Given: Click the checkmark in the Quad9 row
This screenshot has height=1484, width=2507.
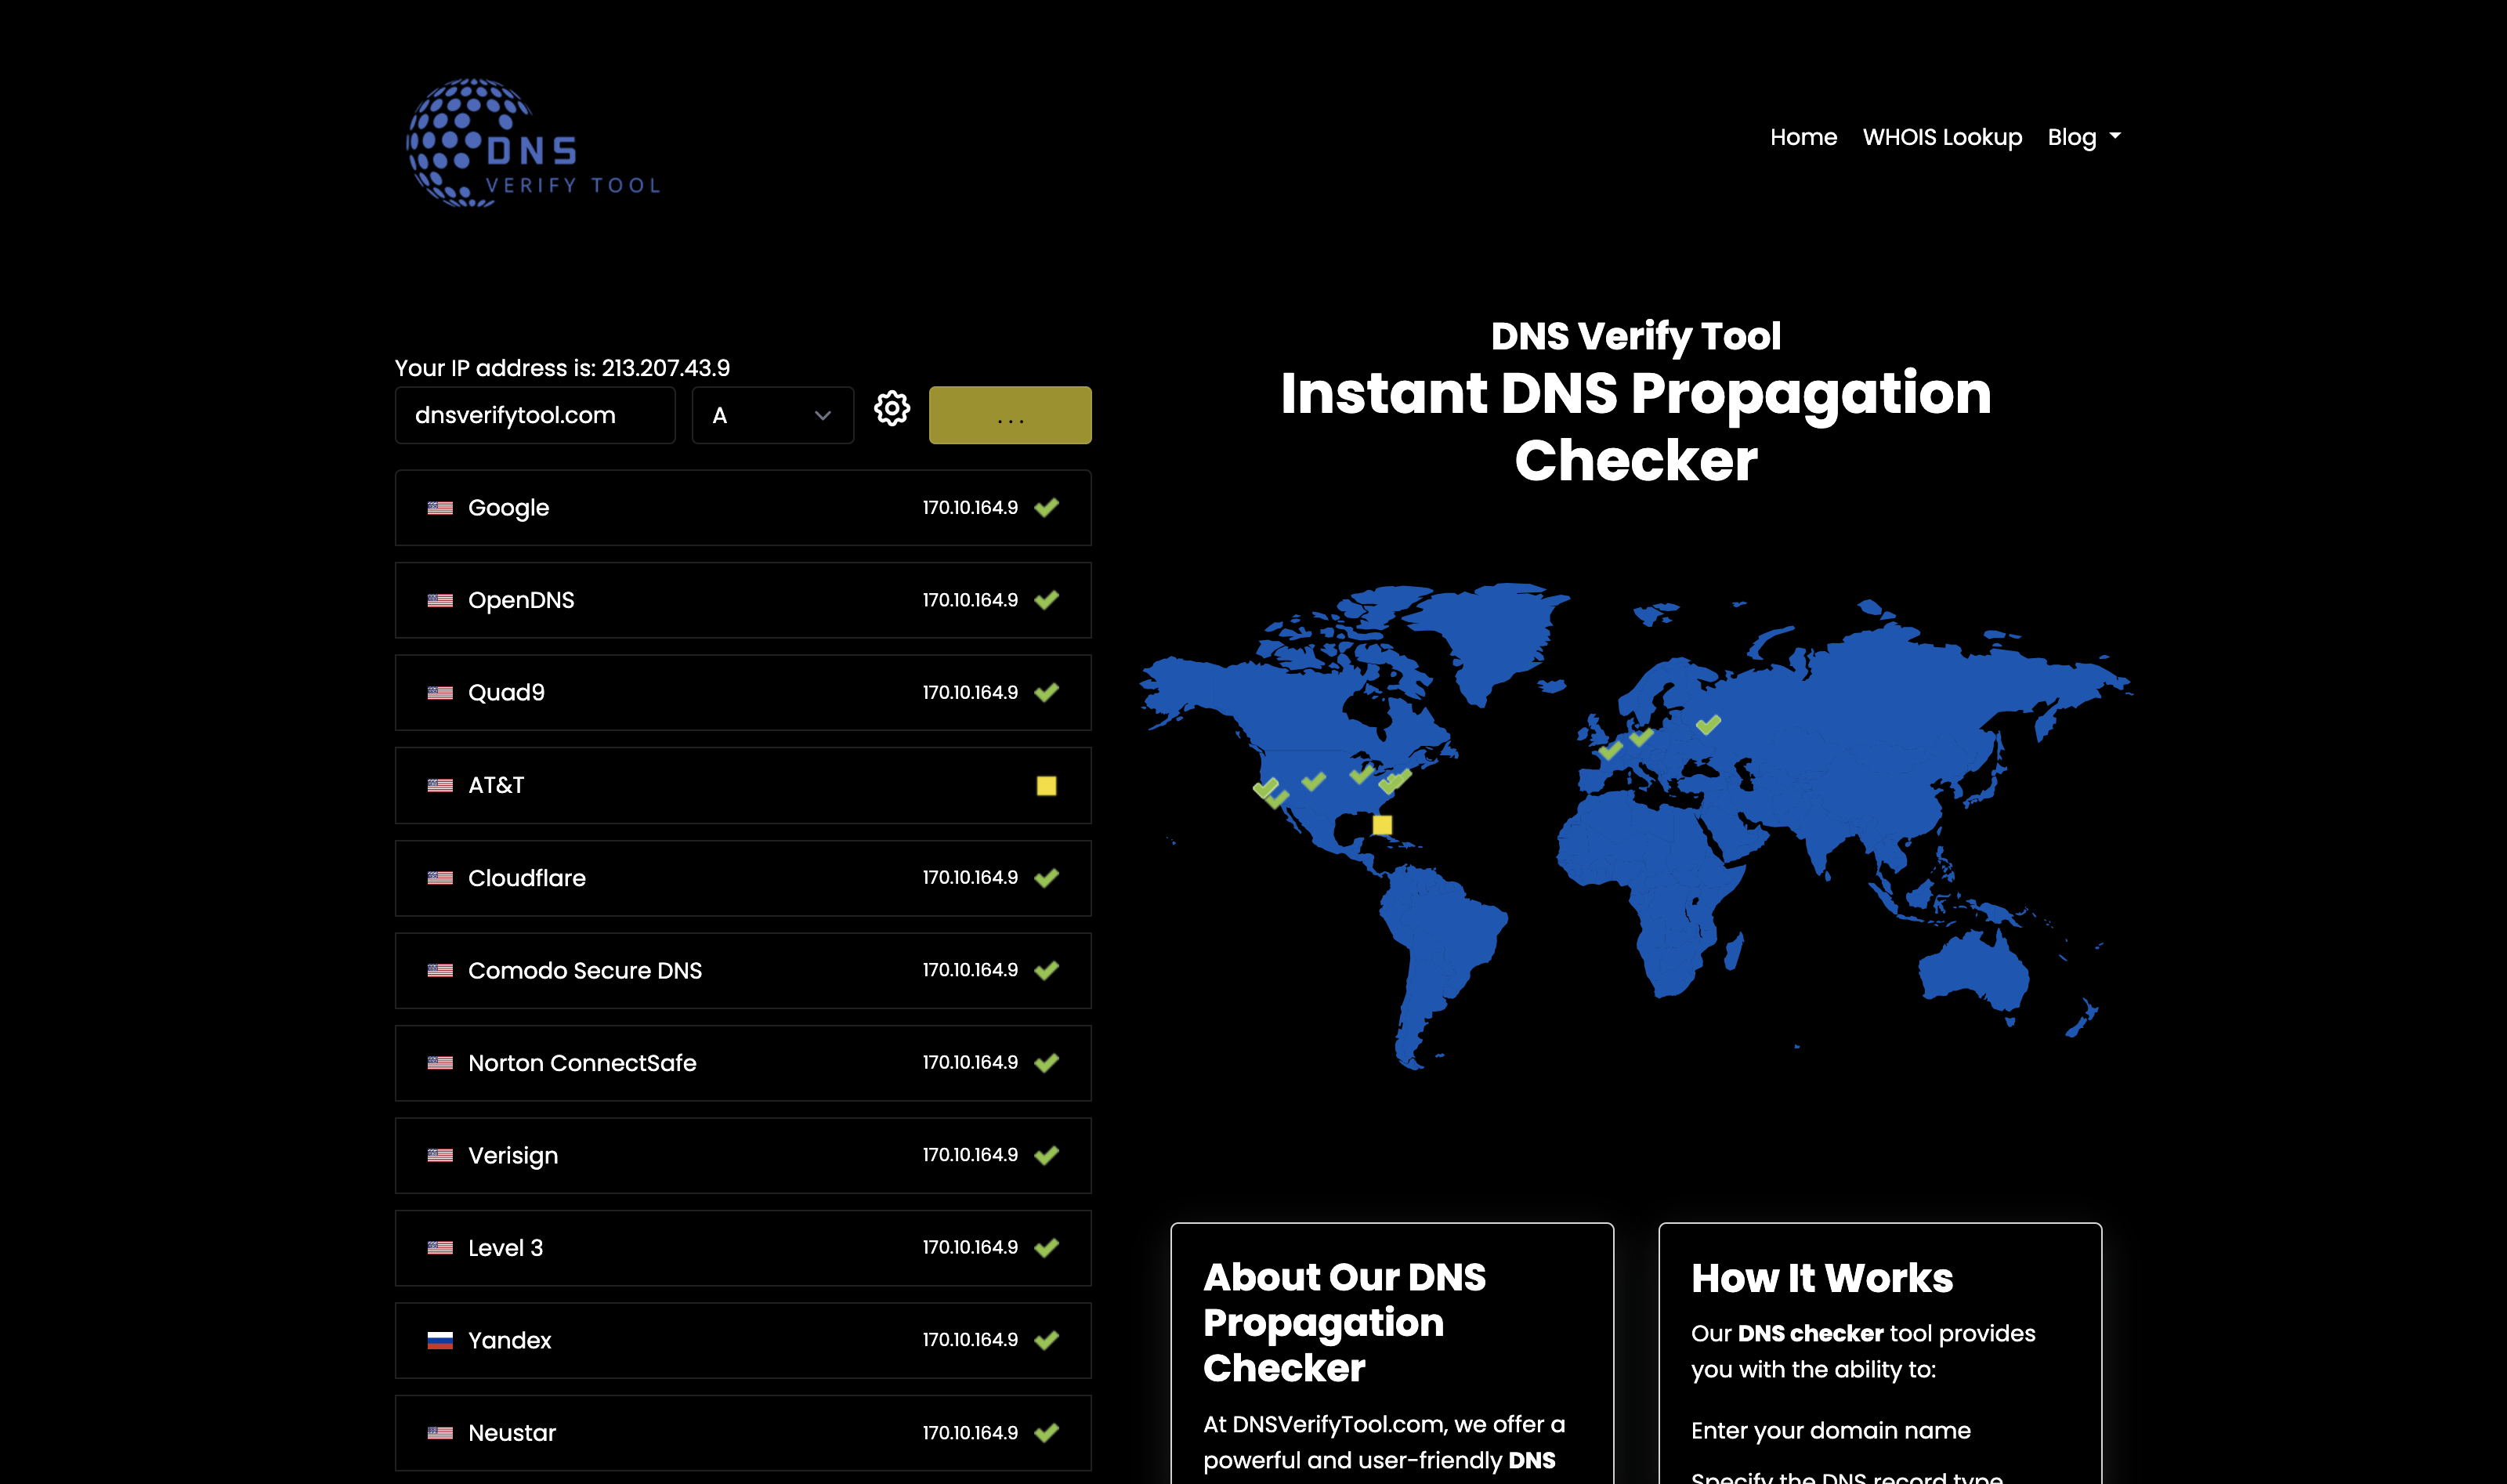Looking at the screenshot, I should click(x=1047, y=692).
